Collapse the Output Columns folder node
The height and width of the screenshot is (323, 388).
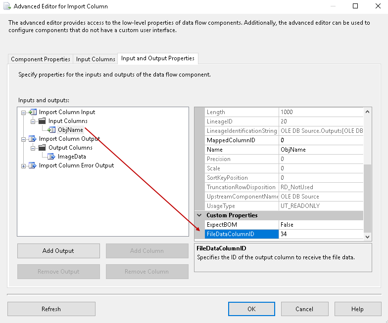pyautogui.click(x=33, y=148)
